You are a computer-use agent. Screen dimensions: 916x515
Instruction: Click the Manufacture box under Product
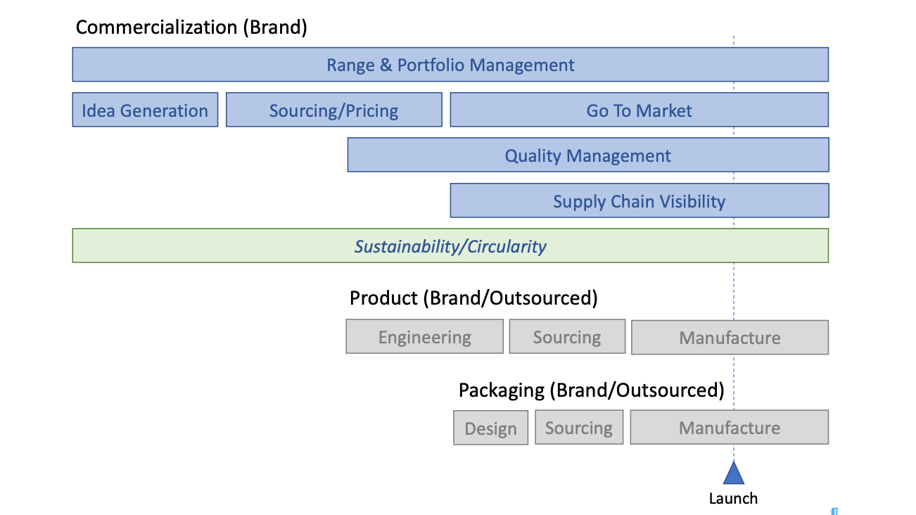pos(730,338)
